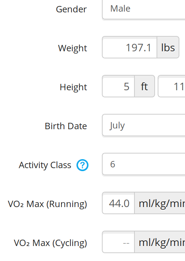The width and height of the screenshot is (185, 261).
Task: Expand the Activity Class dropdown showing 6
Action: pyautogui.click(x=143, y=164)
